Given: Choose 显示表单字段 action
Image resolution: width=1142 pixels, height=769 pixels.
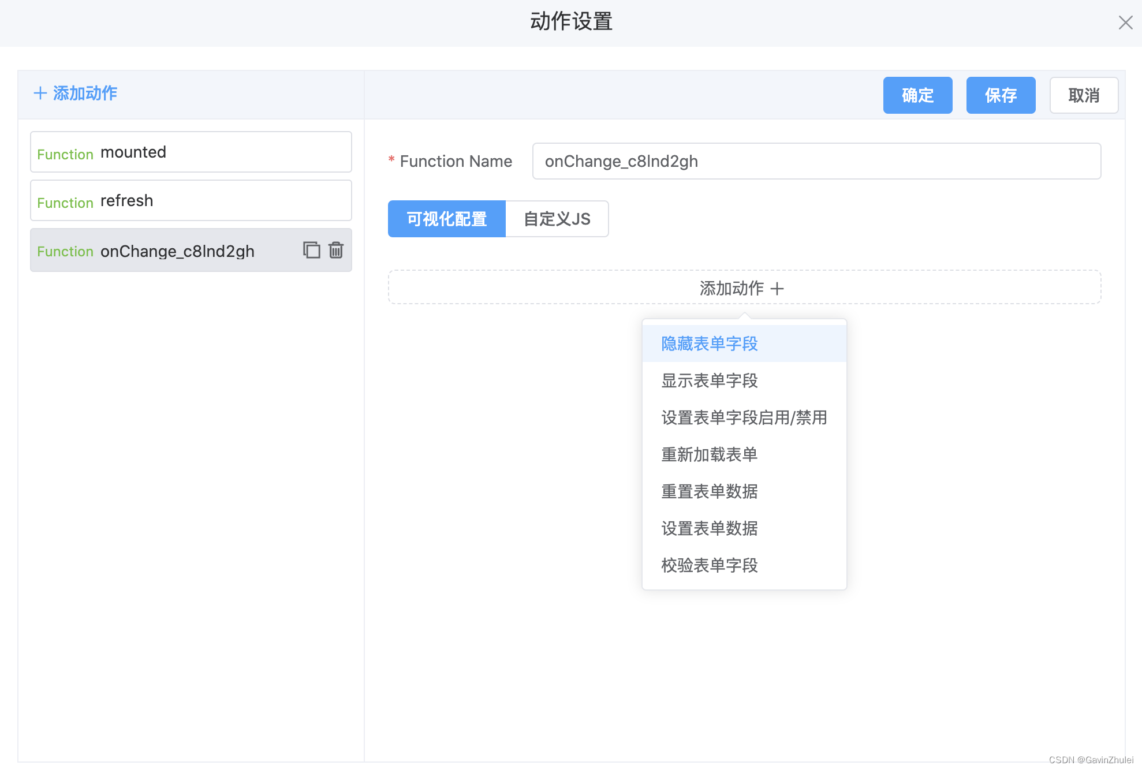Looking at the screenshot, I should 708,380.
